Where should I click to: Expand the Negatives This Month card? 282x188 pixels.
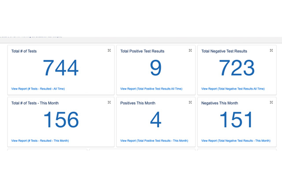pos(271,102)
